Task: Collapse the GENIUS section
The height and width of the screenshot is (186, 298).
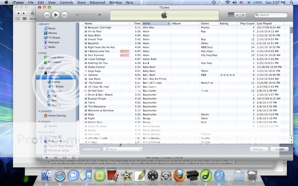Action: pos(39,122)
